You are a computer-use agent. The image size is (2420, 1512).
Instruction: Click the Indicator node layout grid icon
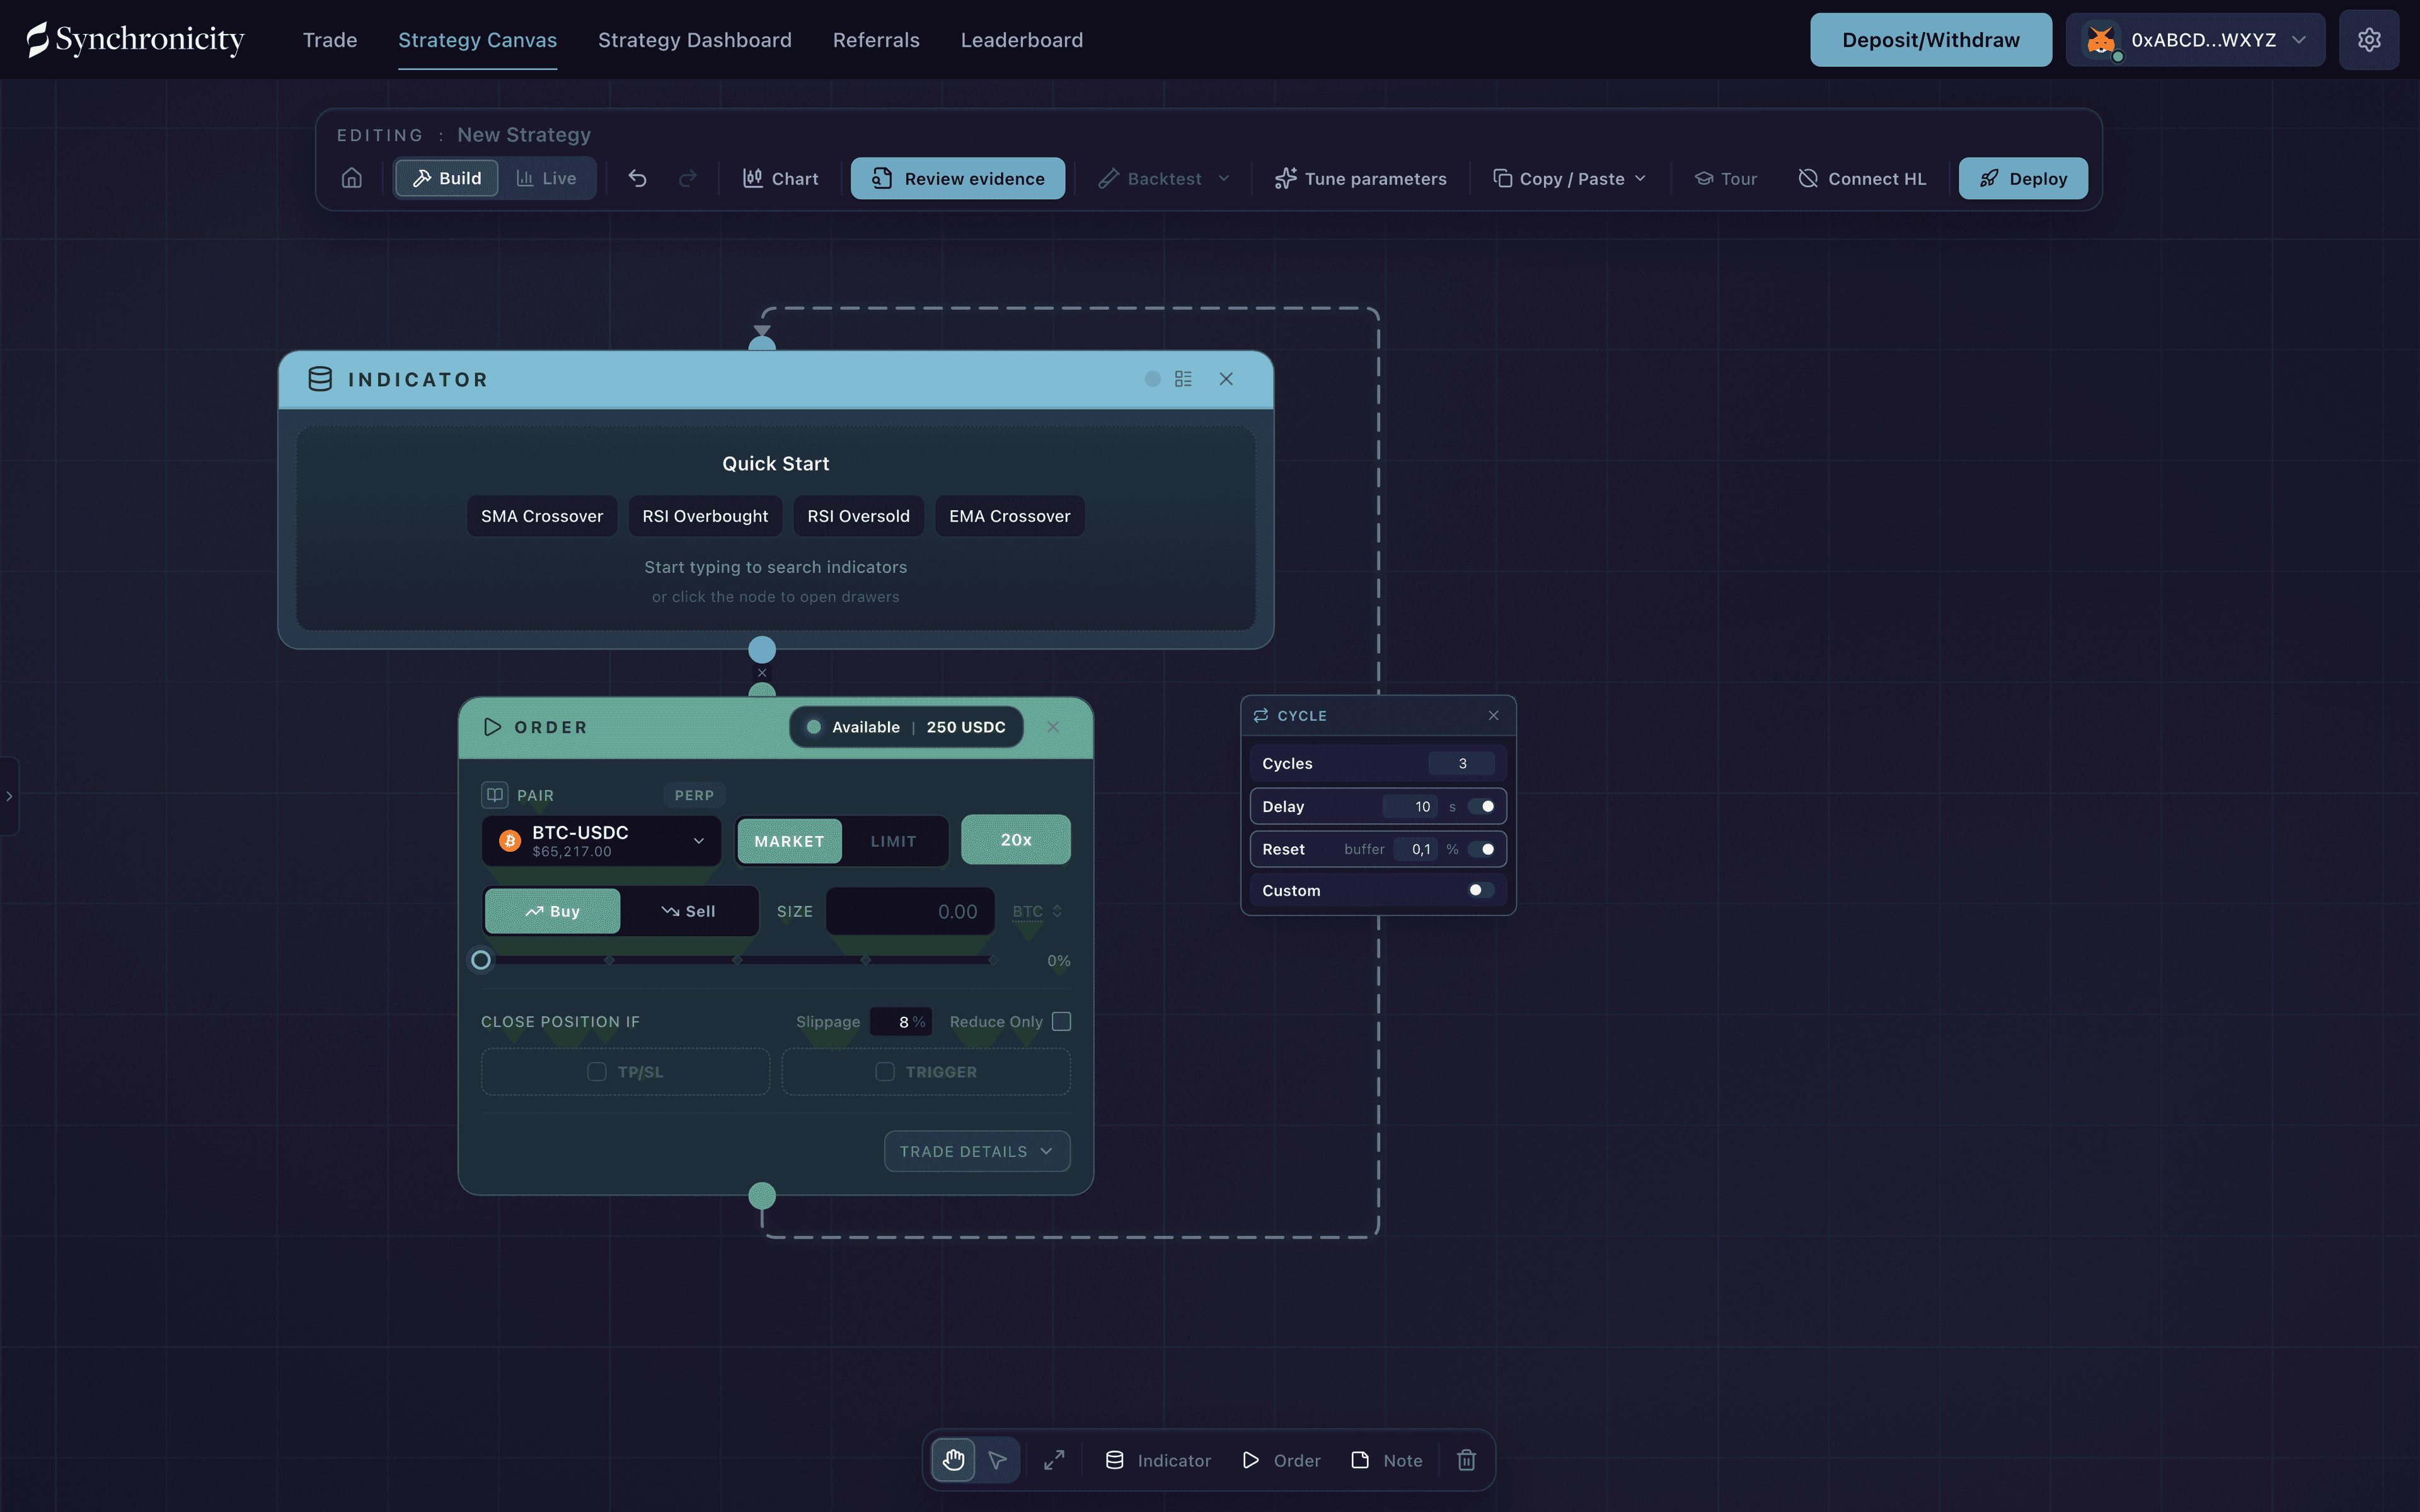point(1183,379)
